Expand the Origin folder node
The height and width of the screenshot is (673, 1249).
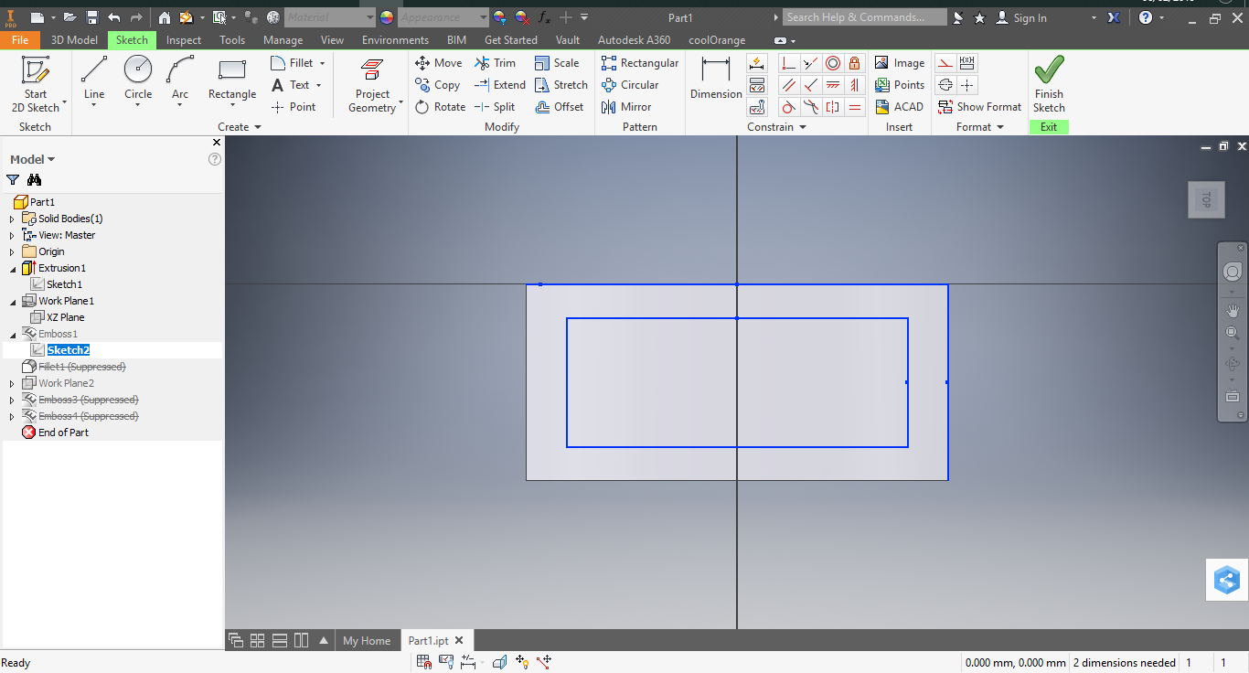[12, 251]
